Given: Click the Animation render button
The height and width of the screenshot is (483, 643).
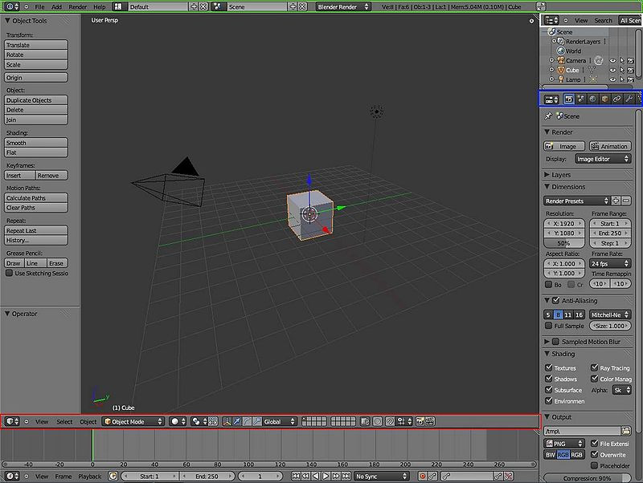Looking at the screenshot, I should [610, 146].
